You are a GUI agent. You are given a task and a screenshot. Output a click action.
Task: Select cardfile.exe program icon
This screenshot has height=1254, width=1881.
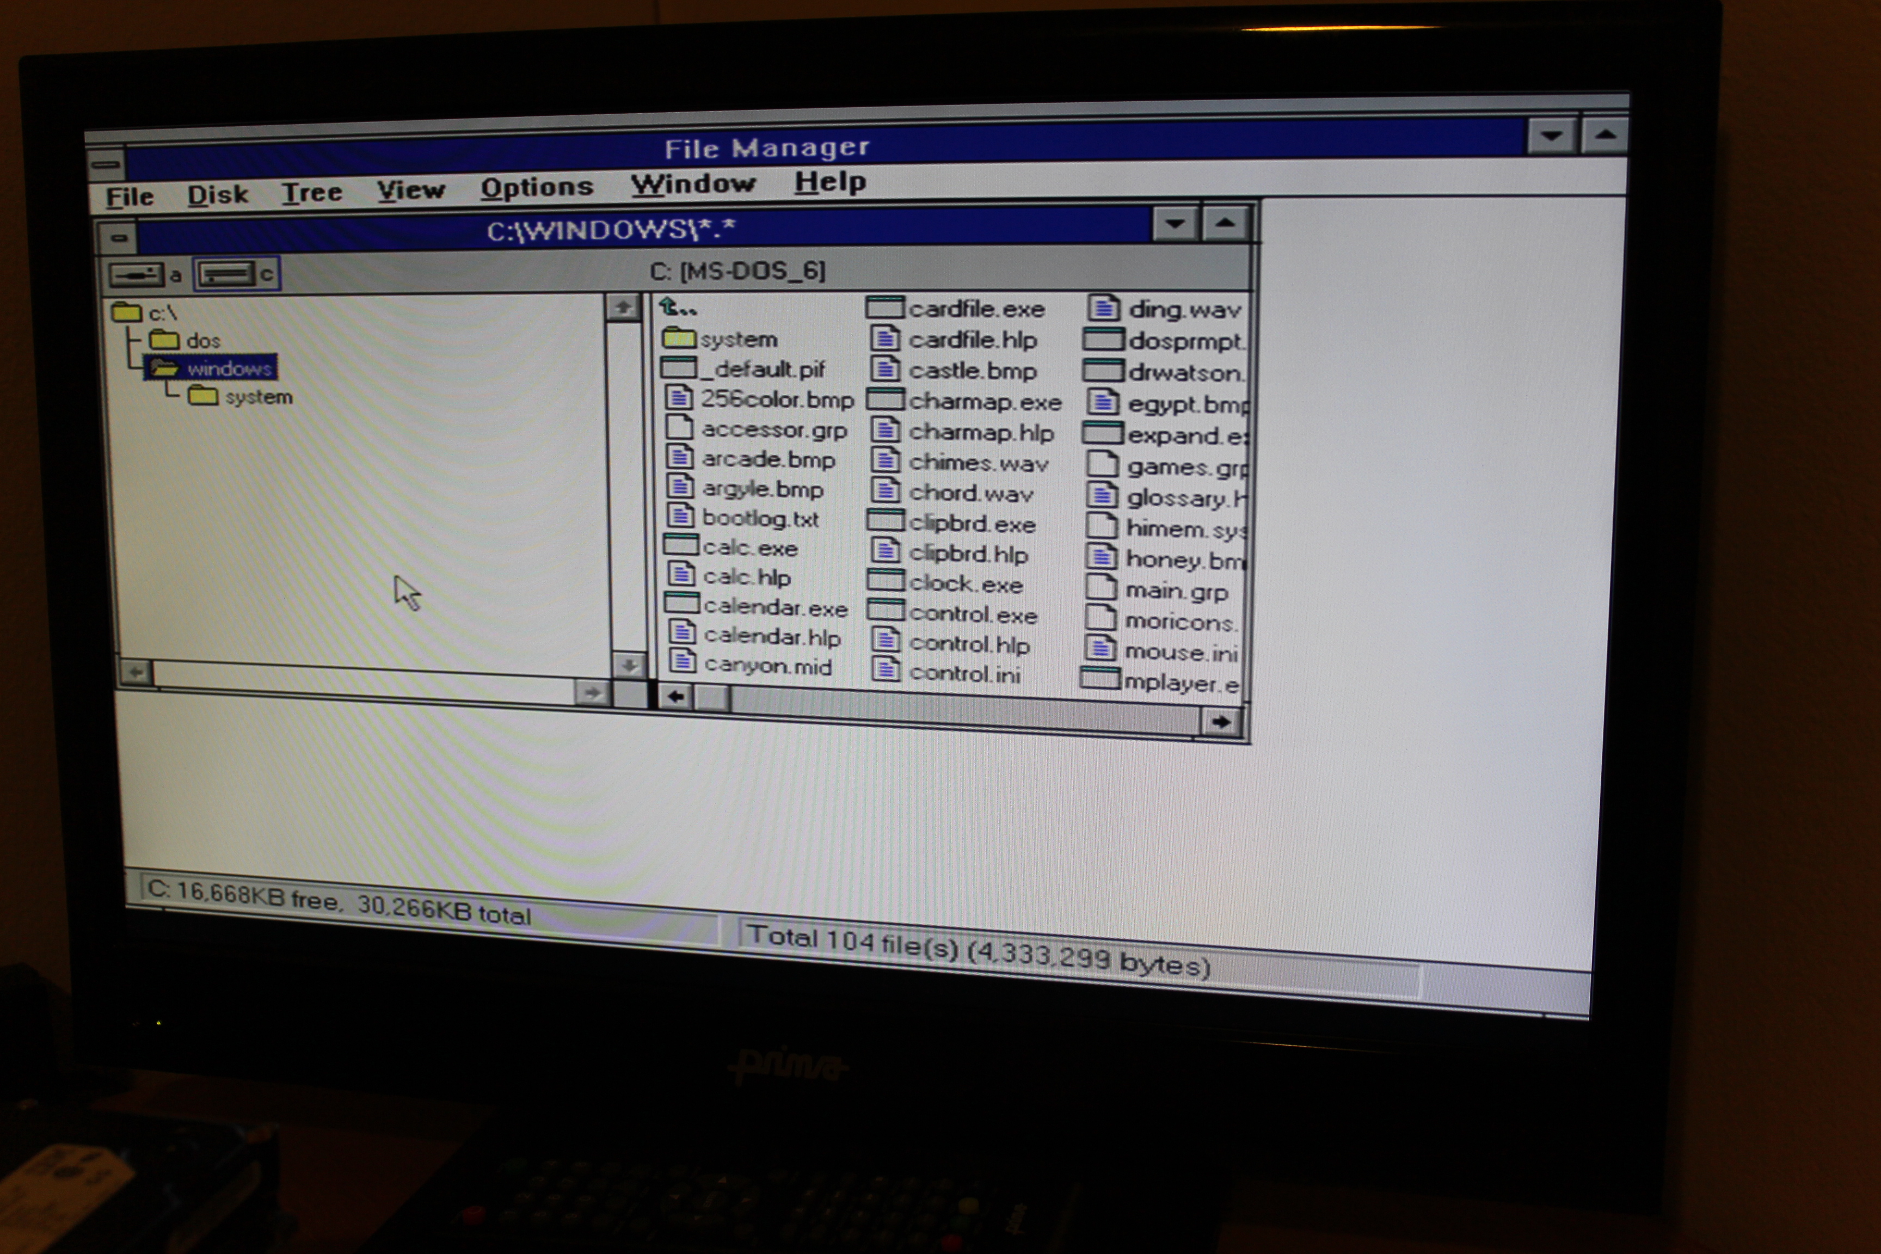[886, 308]
